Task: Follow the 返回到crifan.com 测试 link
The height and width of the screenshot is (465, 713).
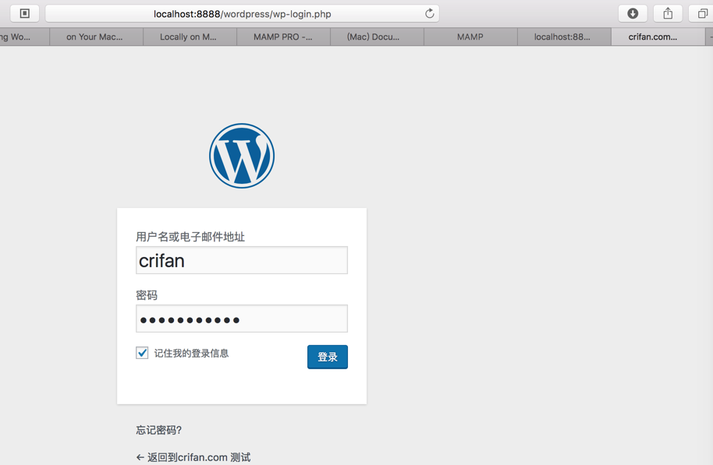Action: (x=193, y=457)
